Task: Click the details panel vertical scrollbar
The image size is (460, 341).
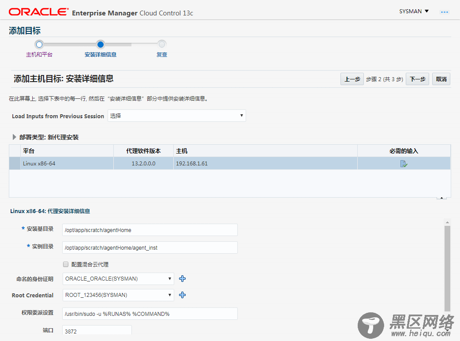Action: tap(447, 268)
